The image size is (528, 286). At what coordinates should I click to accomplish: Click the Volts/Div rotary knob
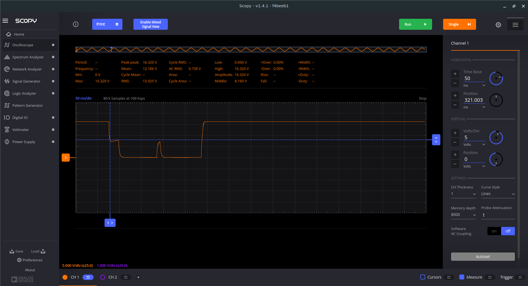point(496,137)
